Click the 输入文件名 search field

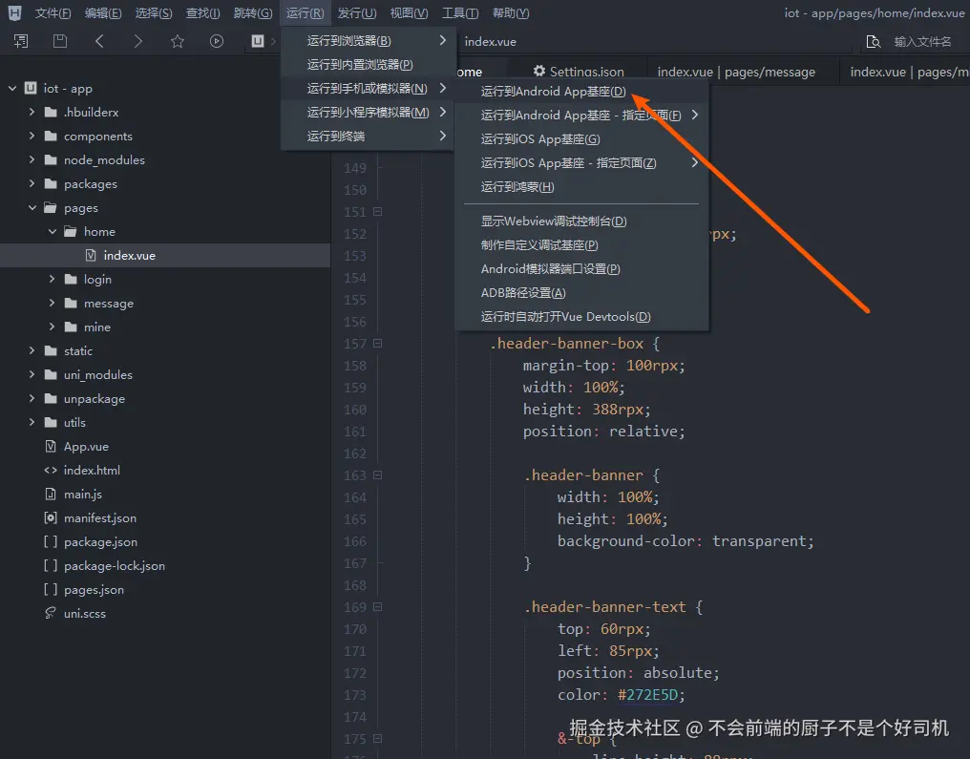tap(922, 42)
